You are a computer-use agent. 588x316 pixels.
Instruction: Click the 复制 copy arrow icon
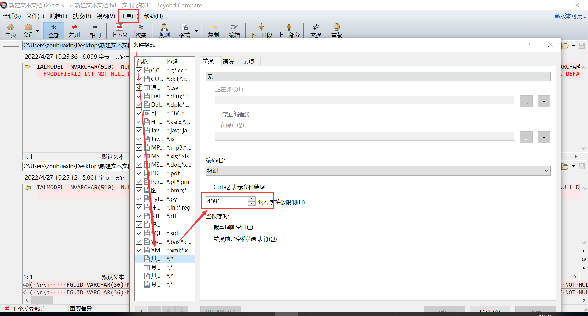214,31
